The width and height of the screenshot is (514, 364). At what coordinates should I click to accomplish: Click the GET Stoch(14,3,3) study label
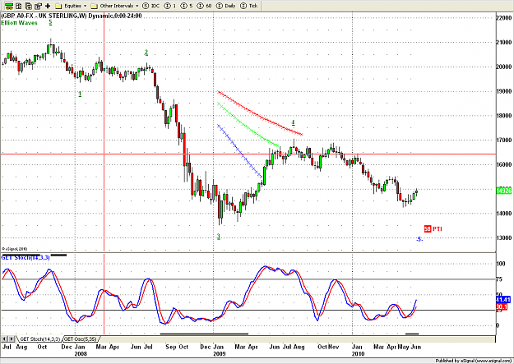(x=25, y=257)
